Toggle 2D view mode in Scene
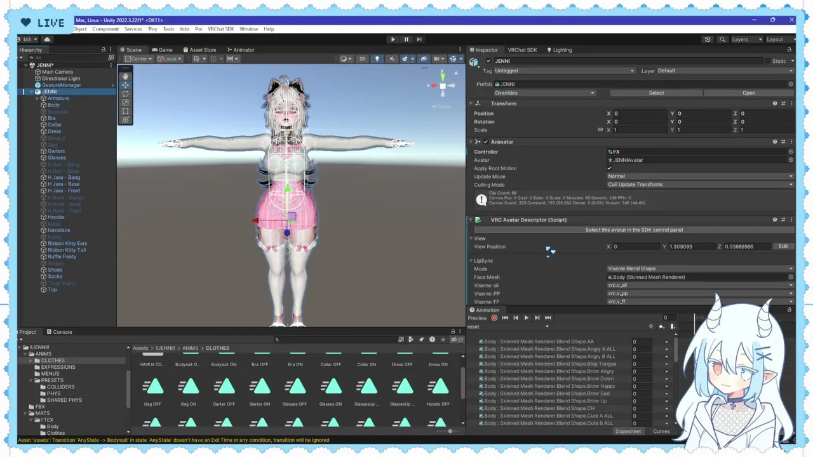The height and width of the screenshot is (457, 813). click(x=362, y=59)
